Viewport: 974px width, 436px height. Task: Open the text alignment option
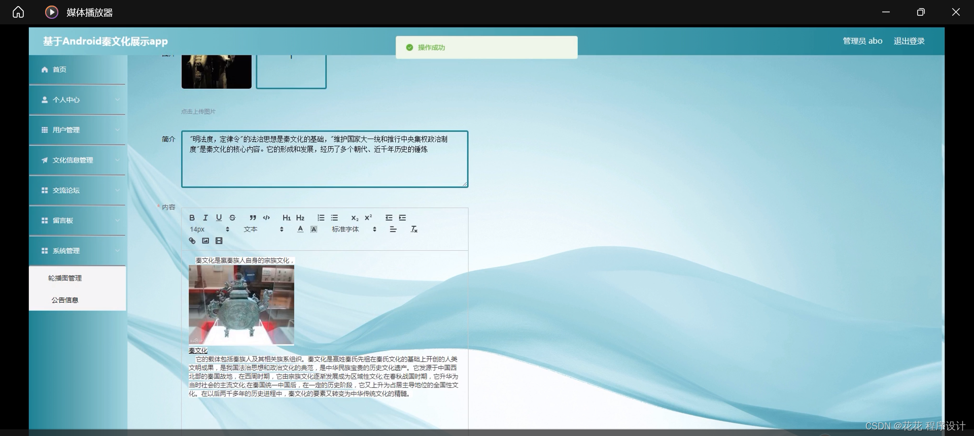[393, 229]
